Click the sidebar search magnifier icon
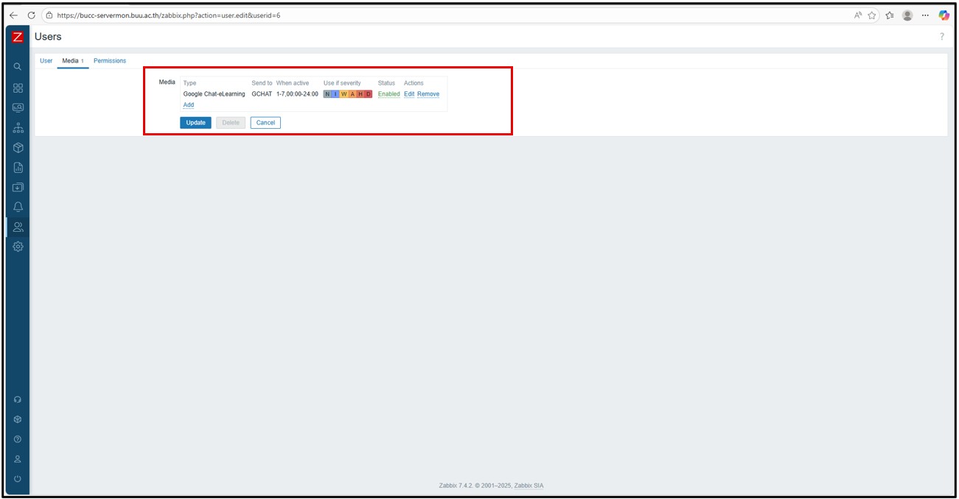The height and width of the screenshot is (499, 959). (x=18, y=67)
